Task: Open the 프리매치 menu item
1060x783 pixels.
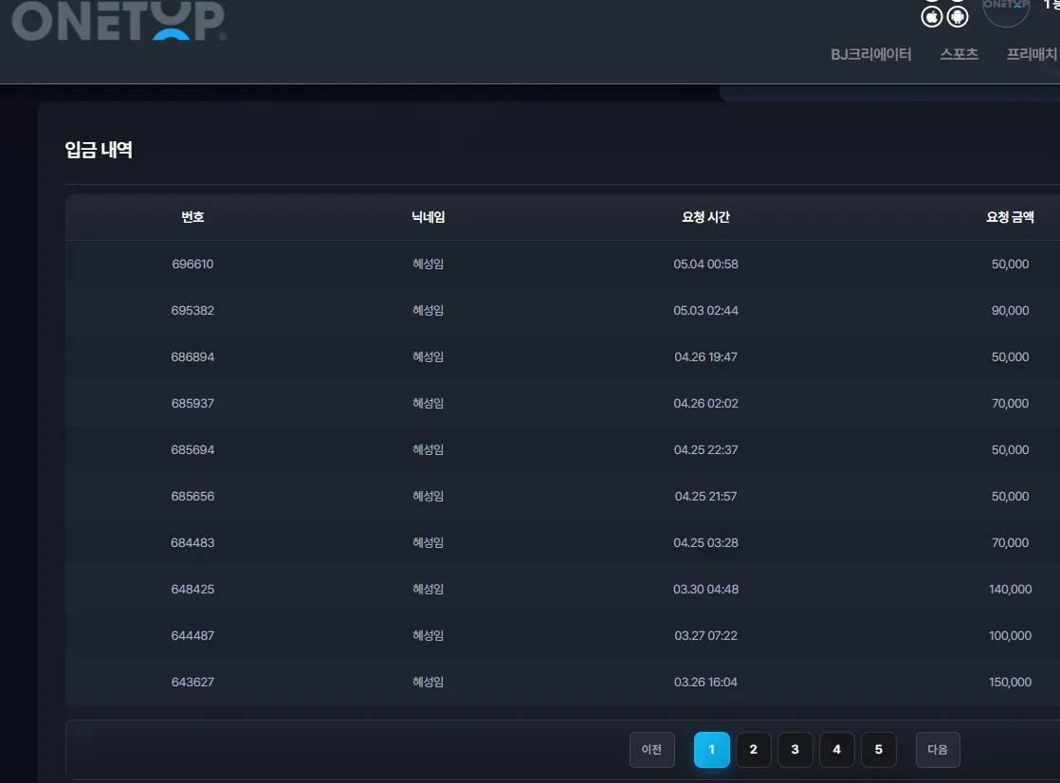Action: coord(1032,54)
